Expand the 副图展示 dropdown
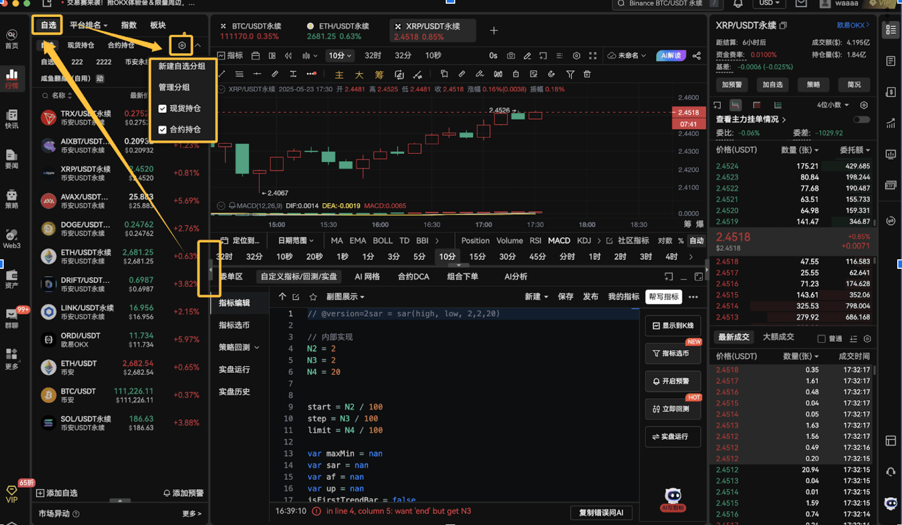 coord(345,297)
